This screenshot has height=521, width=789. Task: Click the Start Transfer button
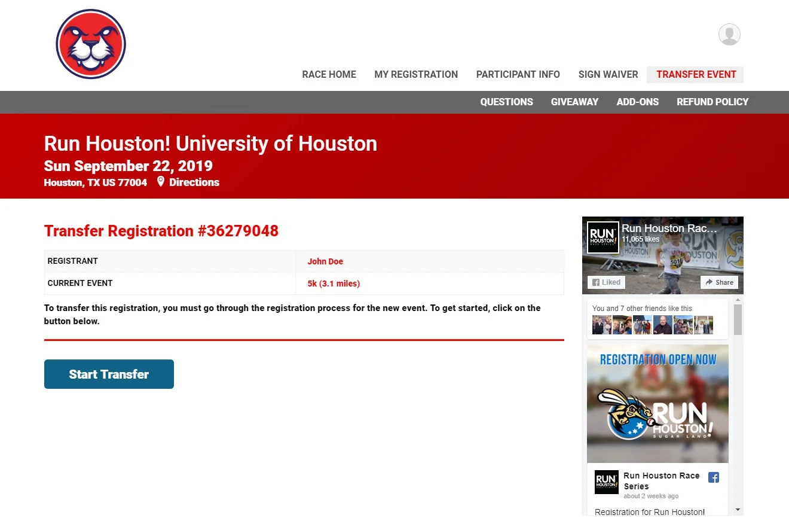click(109, 374)
